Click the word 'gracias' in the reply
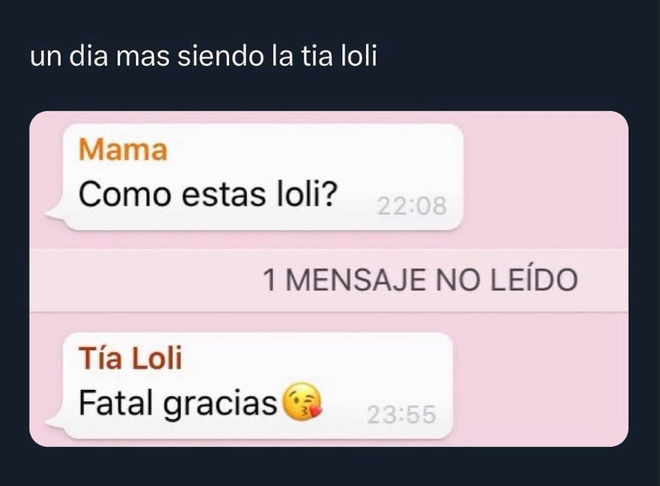660x486 pixels. pos(220,405)
